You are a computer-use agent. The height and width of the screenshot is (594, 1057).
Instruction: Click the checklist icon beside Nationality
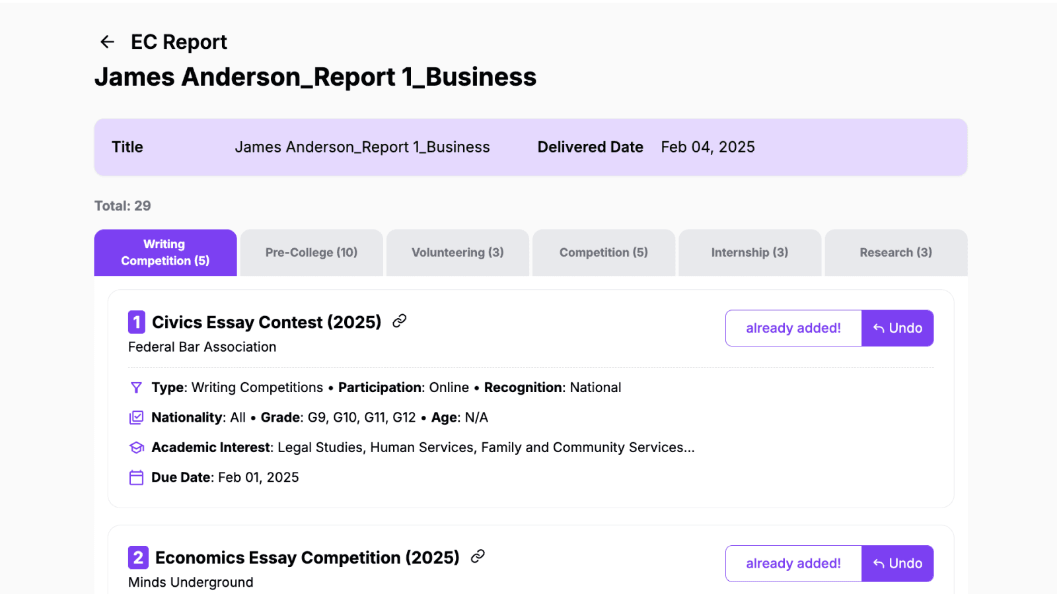point(135,417)
